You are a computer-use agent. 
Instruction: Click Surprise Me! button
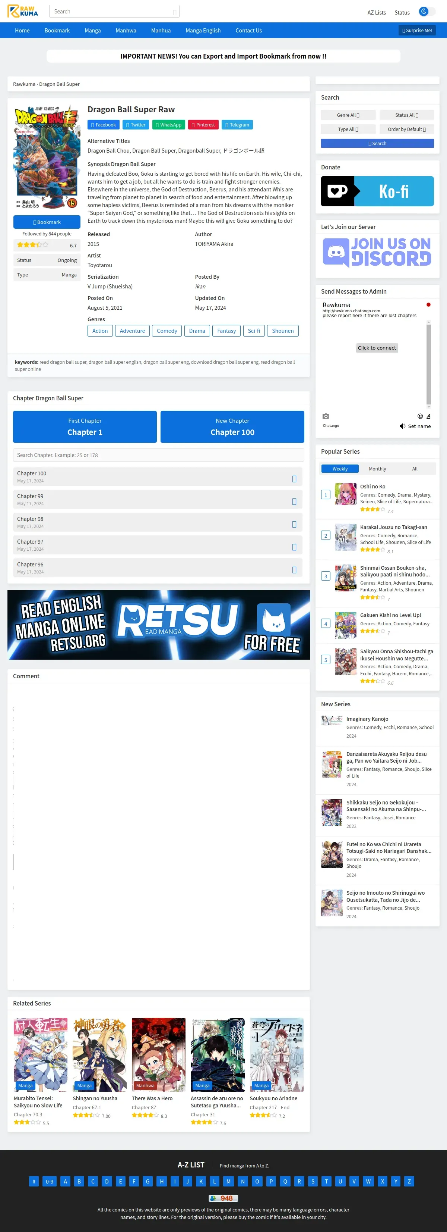tap(417, 31)
